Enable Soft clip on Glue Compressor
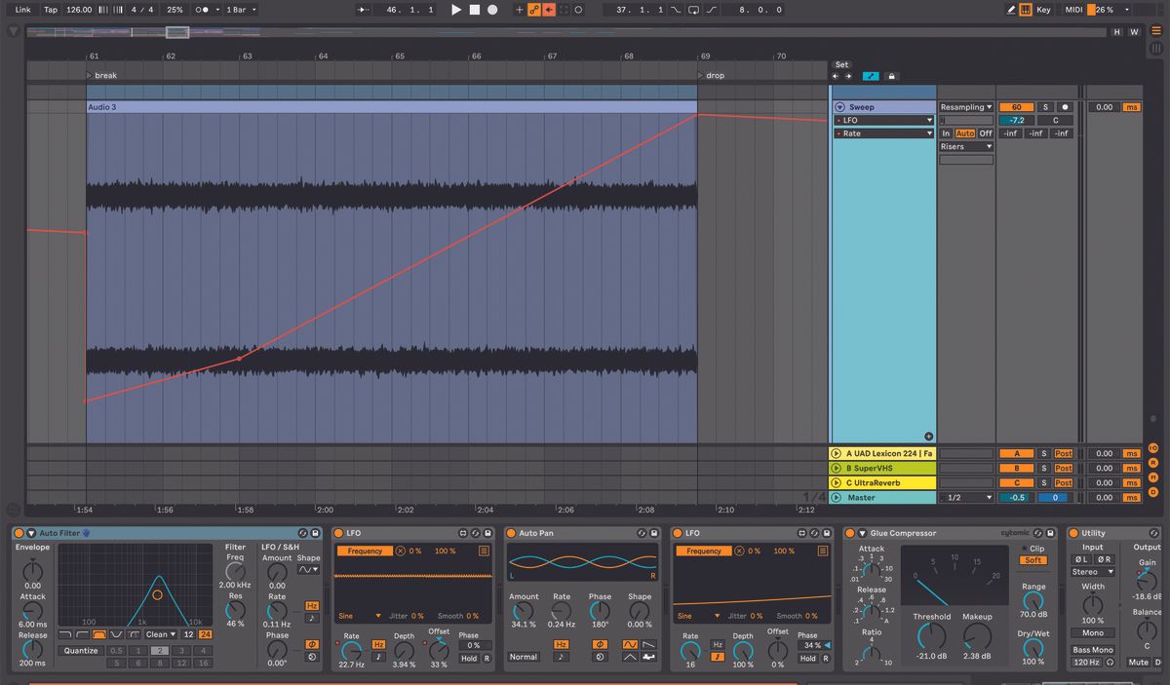 click(1033, 560)
